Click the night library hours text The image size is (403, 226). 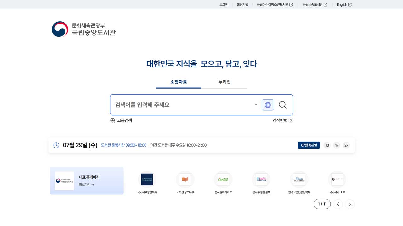pyautogui.click(x=179, y=145)
